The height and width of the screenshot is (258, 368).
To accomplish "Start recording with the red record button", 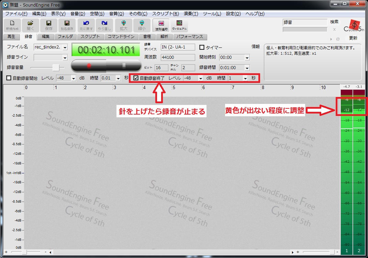I will pyautogui.click(x=89, y=66).
